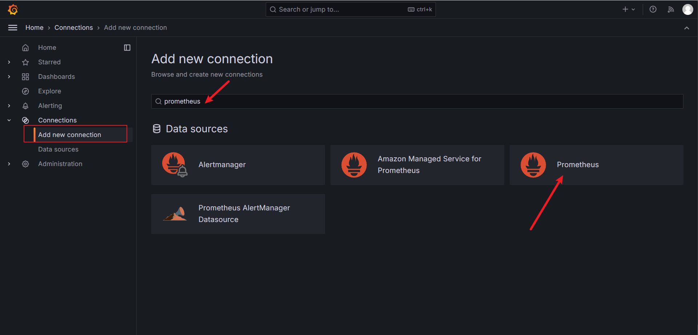Image resolution: width=698 pixels, height=335 pixels.
Task: Open the hamburger menu toggle
Action: 13,28
